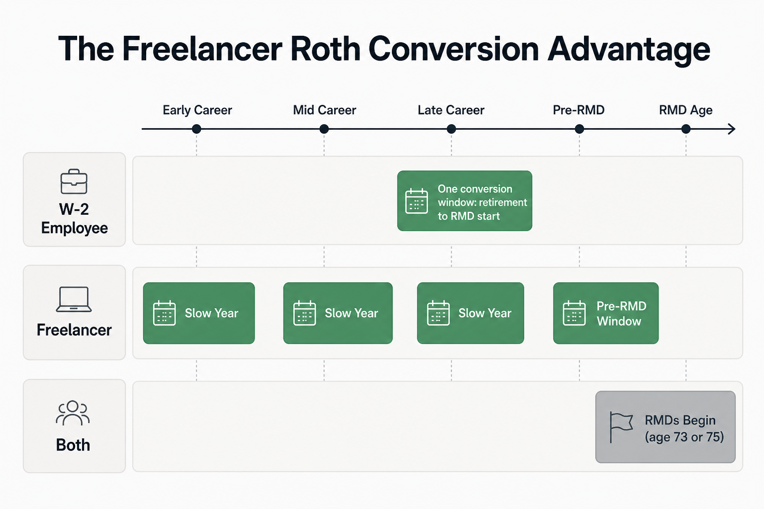Click the calendar icon in the One conversion window card
Screen dimensions: 764x509
[x=416, y=201]
